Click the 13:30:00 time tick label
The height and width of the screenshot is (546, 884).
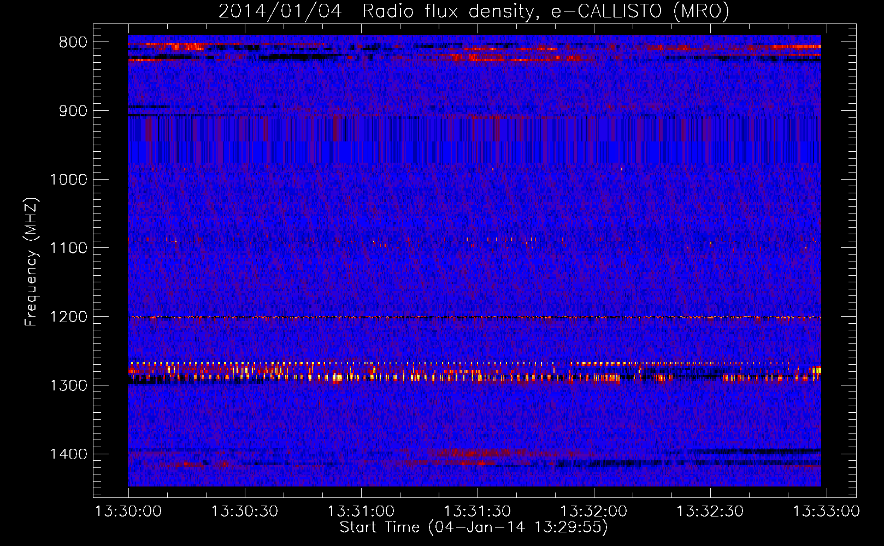coord(128,512)
